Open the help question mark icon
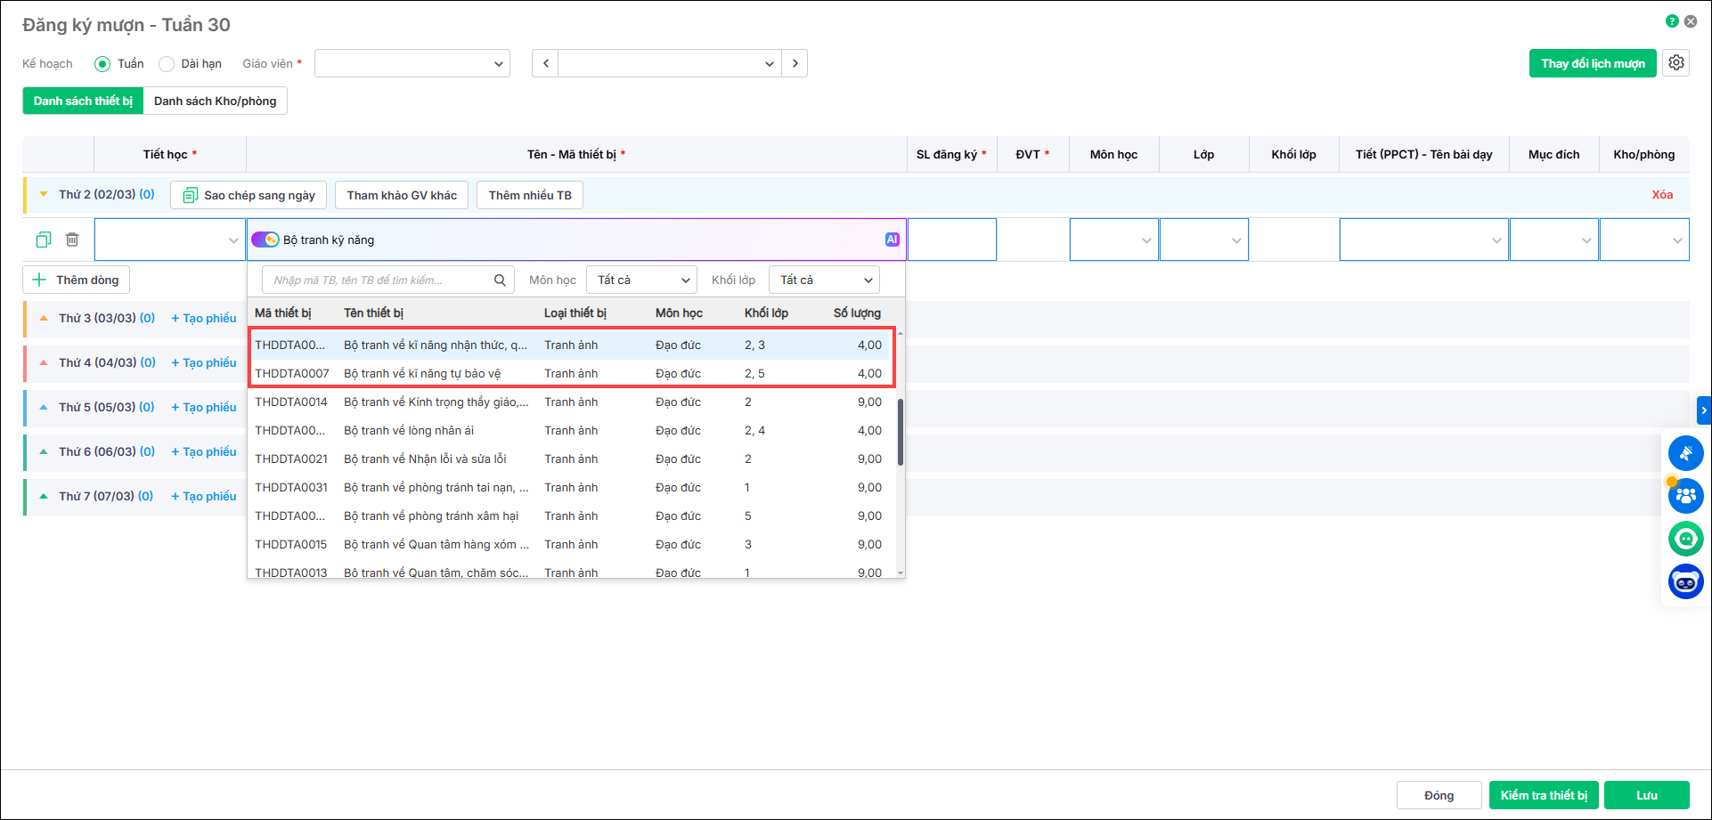This screenshot has width=1712, height=820. coord(1672,21)
